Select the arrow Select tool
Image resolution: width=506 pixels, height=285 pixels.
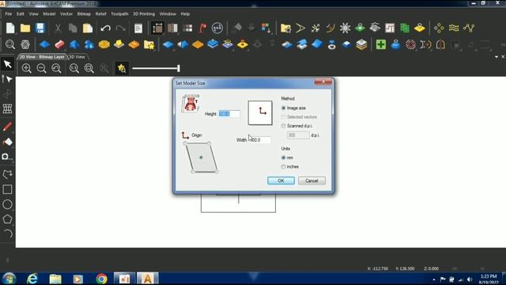point(7,64)
